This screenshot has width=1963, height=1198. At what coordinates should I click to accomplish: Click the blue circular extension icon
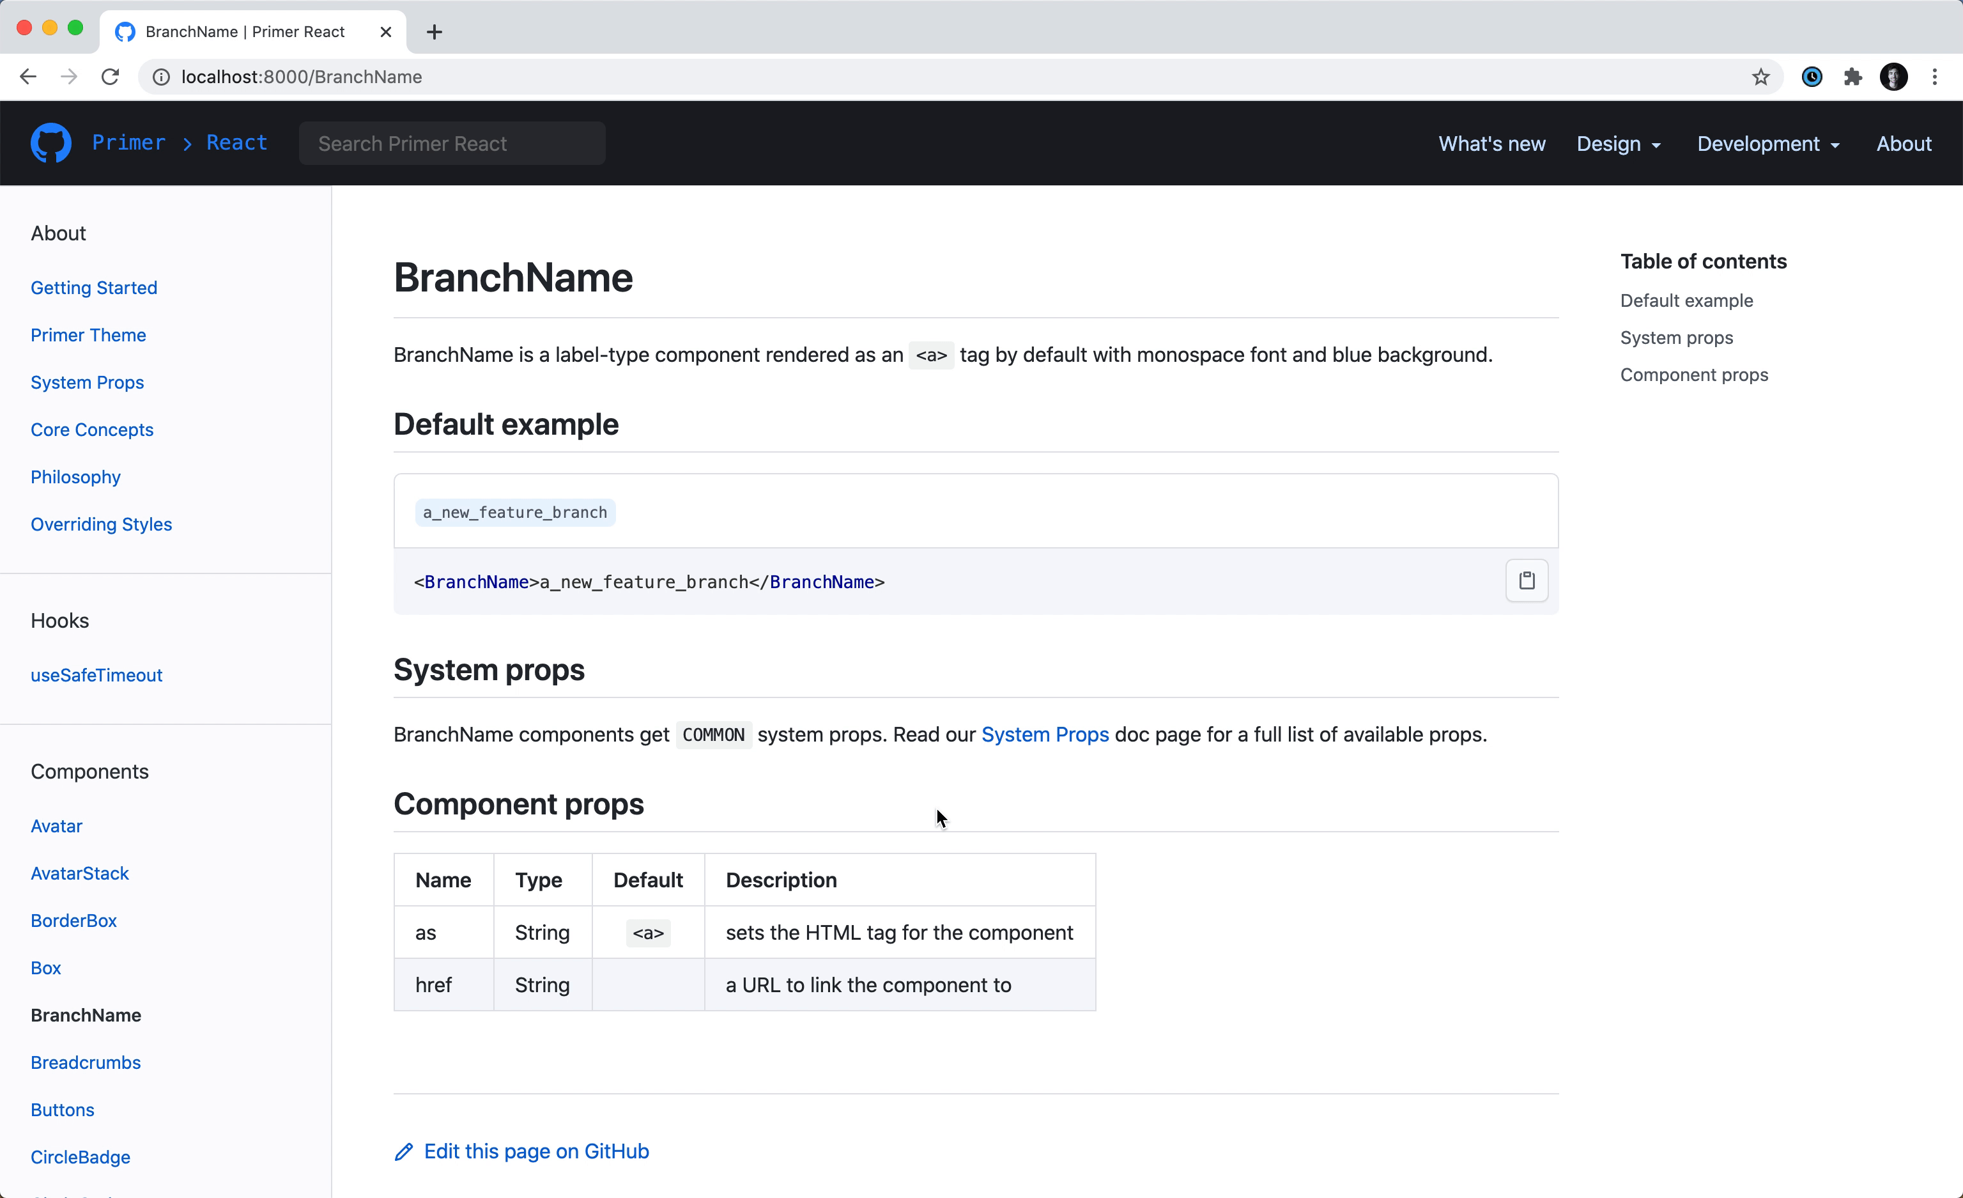1812,77
